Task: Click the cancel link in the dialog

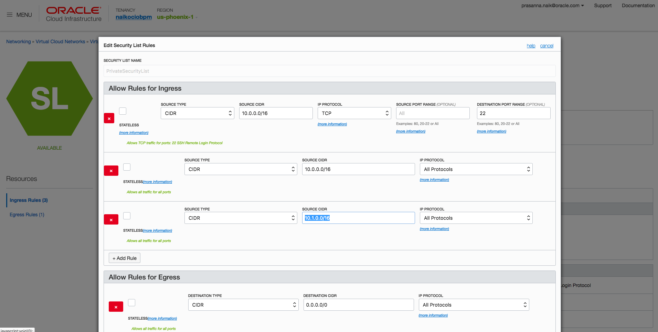Action: [x=546, y=46]
